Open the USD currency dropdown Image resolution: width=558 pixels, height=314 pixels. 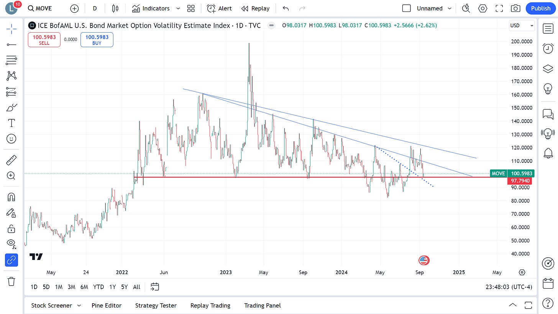[522, 25]
